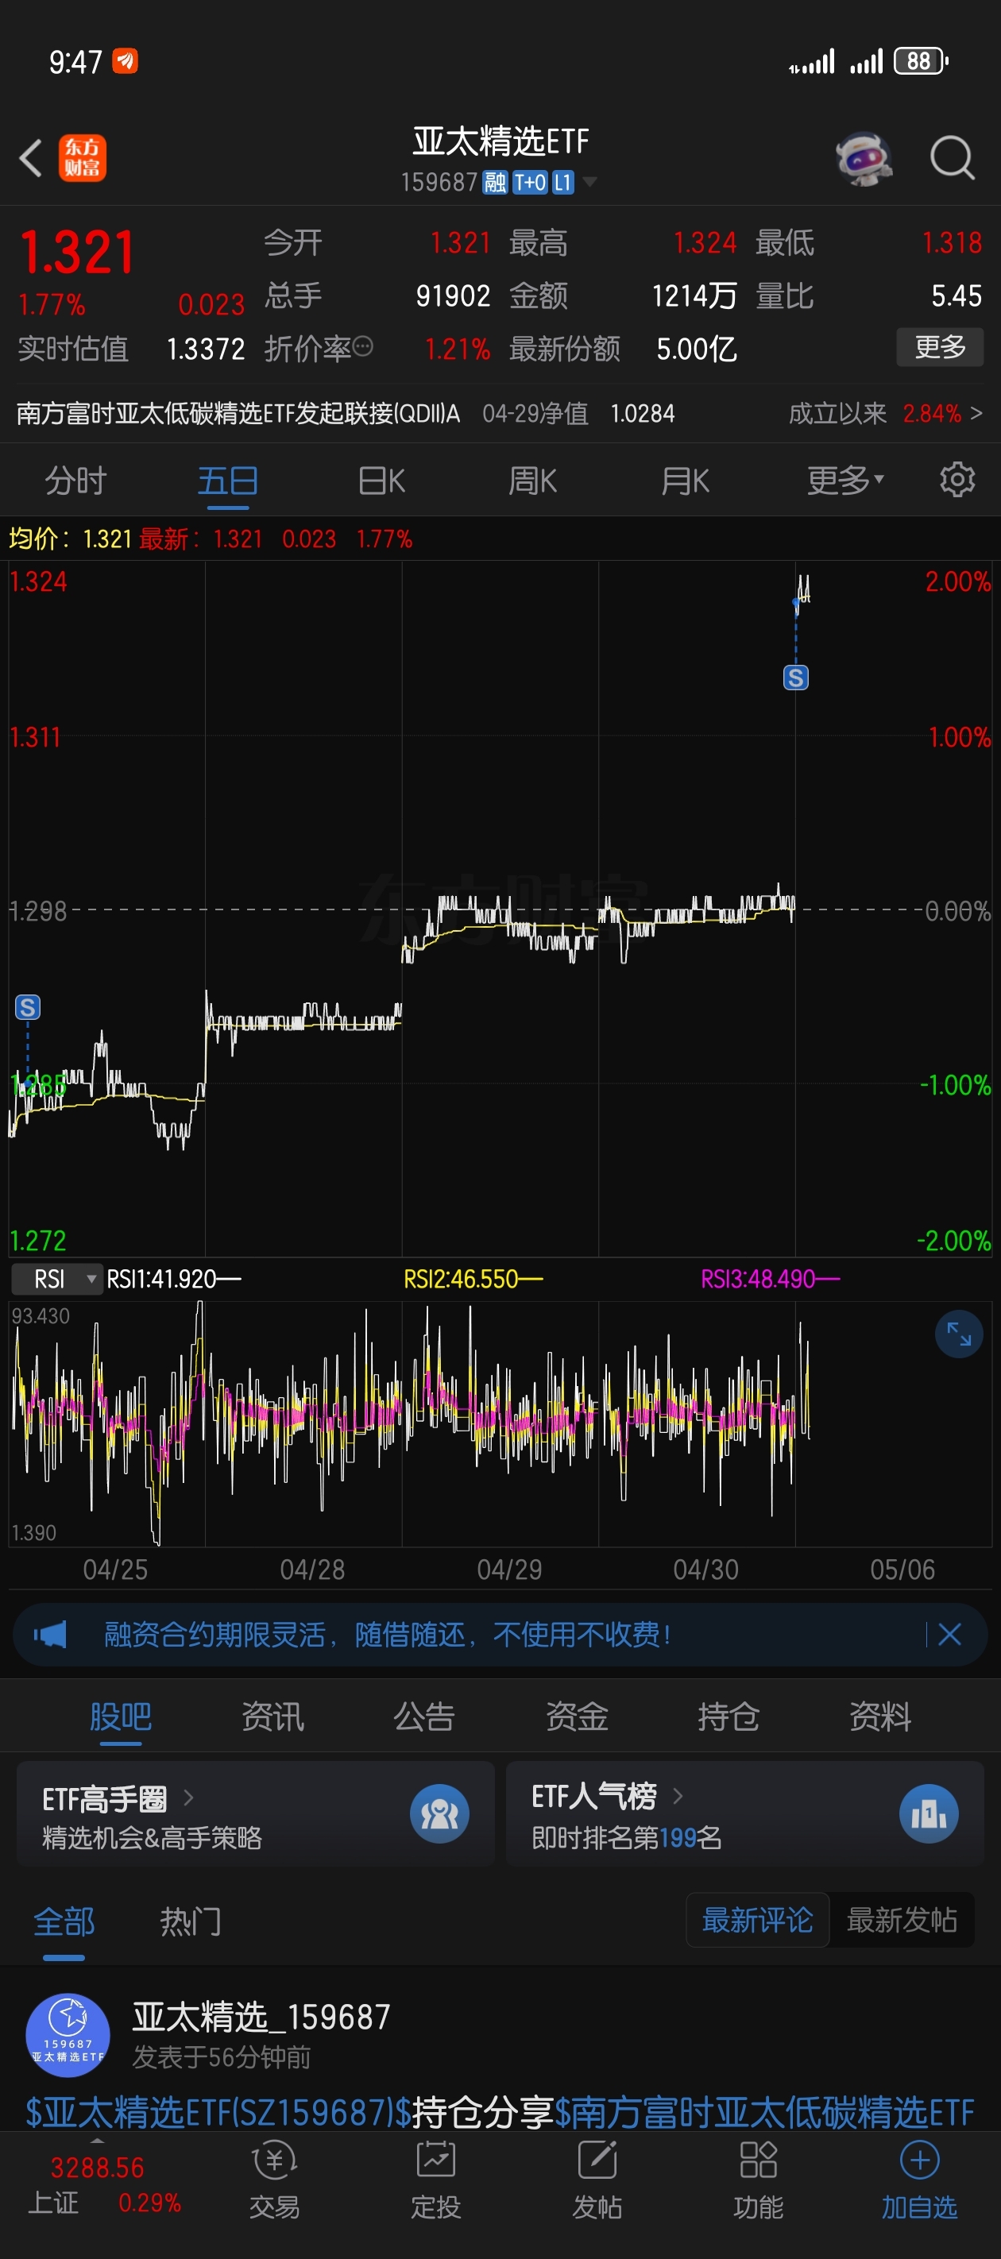Expand ETF高手圈 chevron
Viewport: 1001px width, 2259px height.
(187, 1798)
